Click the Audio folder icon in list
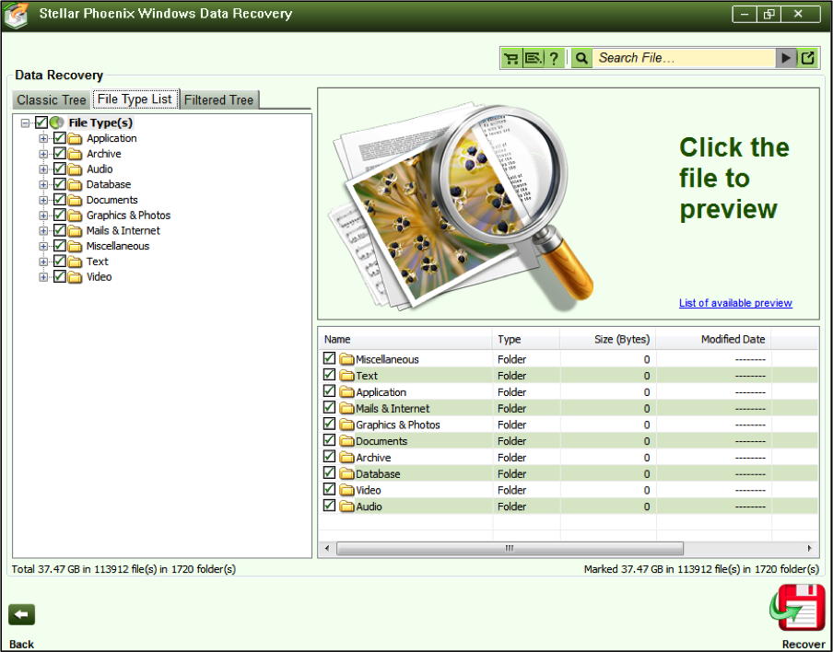833x652 pixels. click(x=346, y=506)
